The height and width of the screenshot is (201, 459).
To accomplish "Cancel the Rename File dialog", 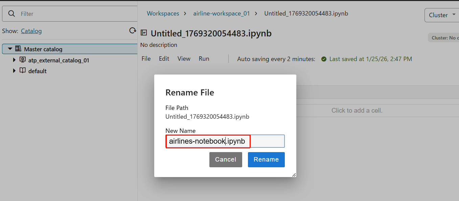I will (x=226, y=160).
